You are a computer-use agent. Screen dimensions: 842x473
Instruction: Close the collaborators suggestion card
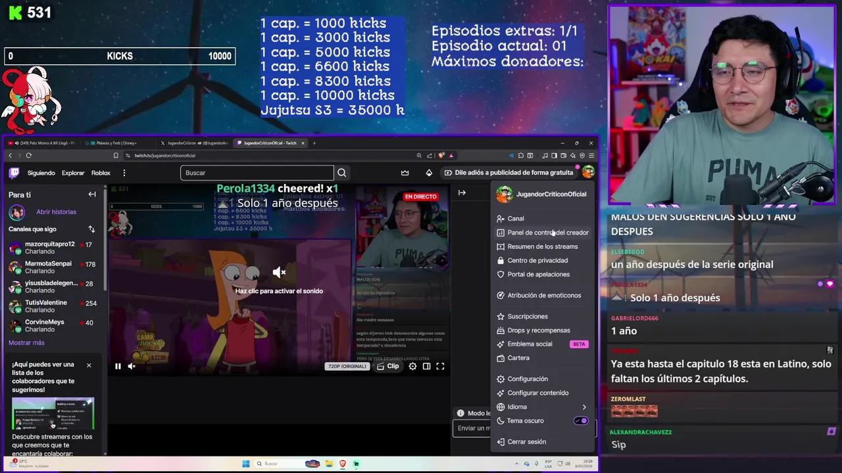pos(89,365)
